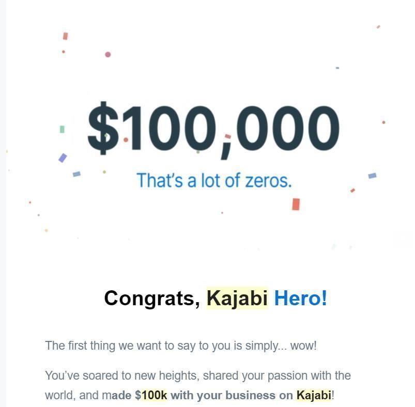The image size is (415, 407).
Task: Click the bold "with your business on" text
Action: [x=232, y=395]
